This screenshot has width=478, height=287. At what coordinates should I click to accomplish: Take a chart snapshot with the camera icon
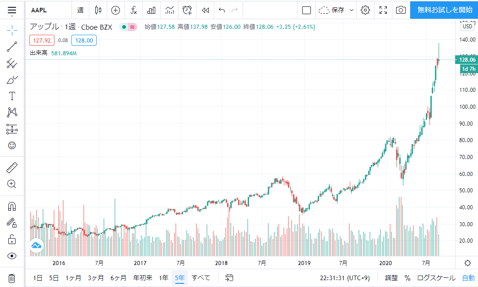click(401, 10)
